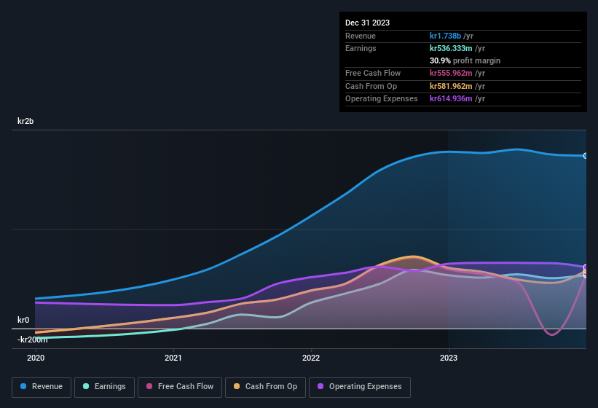Click the blue Revenue endpoint marker on the chart
This screenshot has width=598, height=408.
pos(586,156)
